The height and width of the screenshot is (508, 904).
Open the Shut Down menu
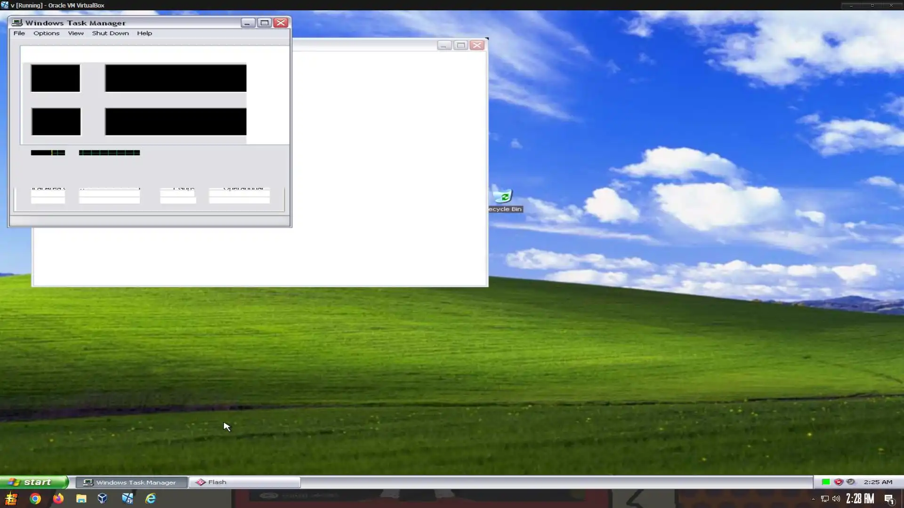(110, 33)
